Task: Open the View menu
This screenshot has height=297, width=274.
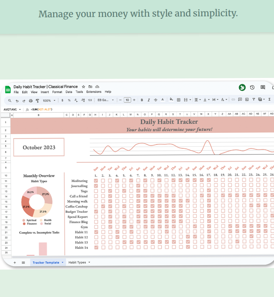Action: 34,92
